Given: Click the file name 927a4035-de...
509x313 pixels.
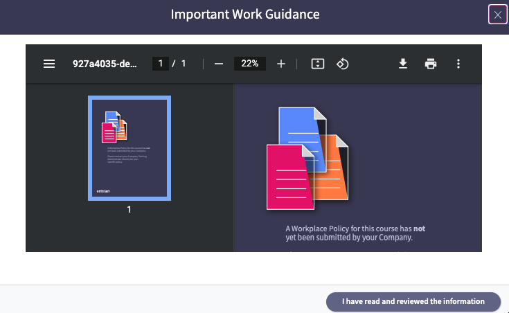Looking at the screenshot, I should (x=105, y=64).
